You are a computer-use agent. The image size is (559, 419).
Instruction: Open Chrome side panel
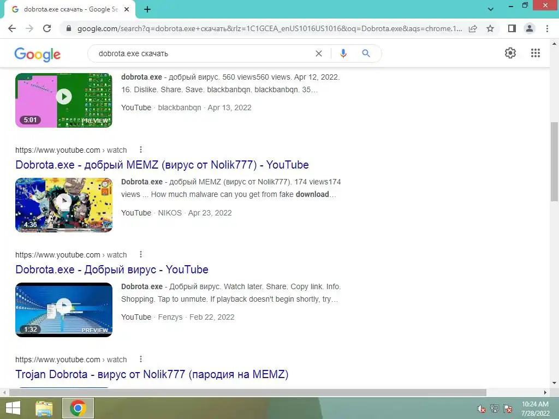click(x=512, y=28)
